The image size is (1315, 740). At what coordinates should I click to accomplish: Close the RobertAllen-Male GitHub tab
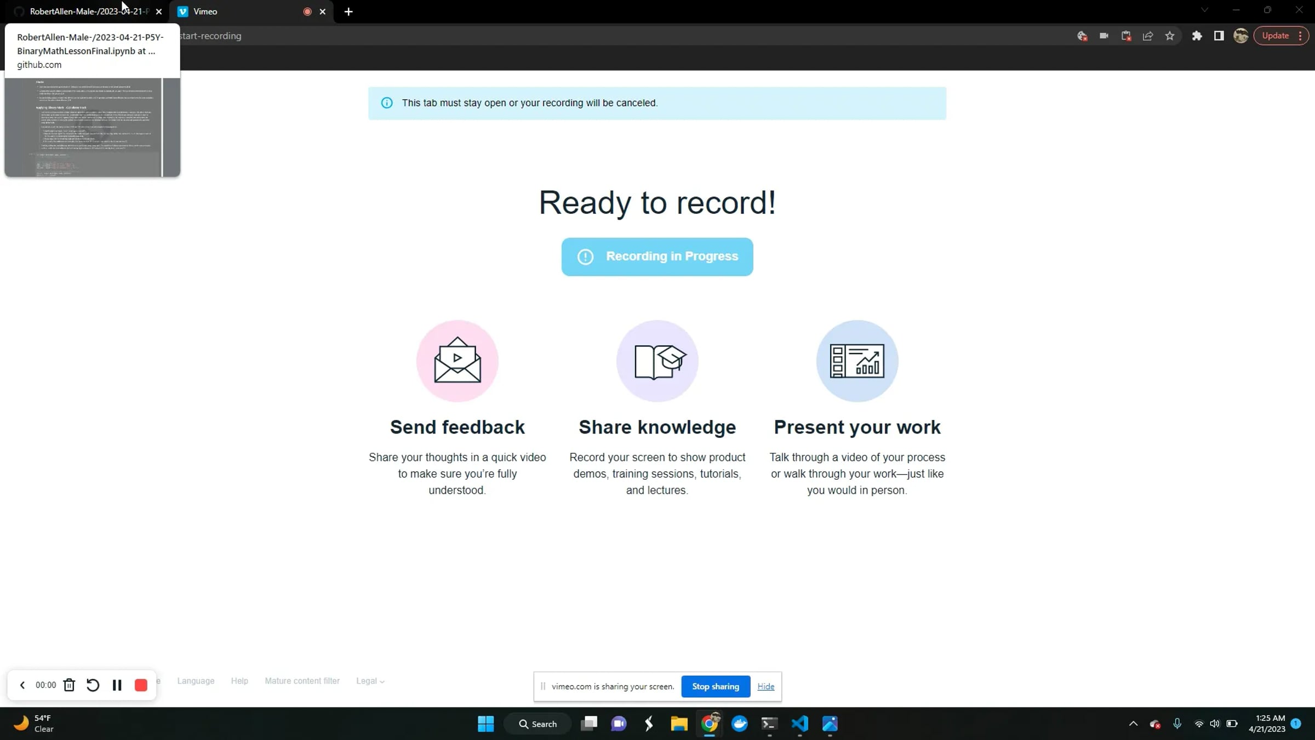click(x=159, y=12)
